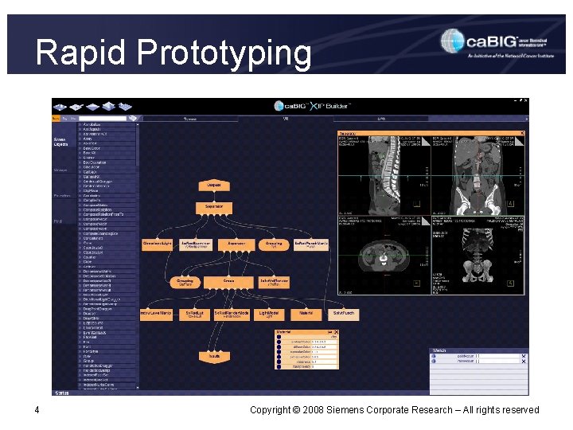Expand the ComposeRotationFromTo entry
This screenshot has height=430, width=573.
click(x=80, y=215)
